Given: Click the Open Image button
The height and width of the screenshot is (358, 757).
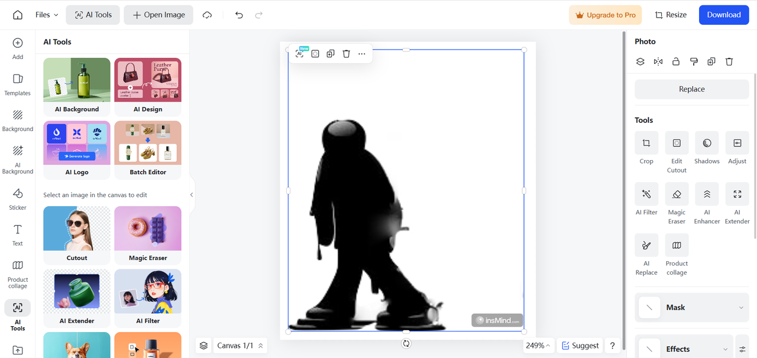Looking at the screenshot, I should click(x=158, y=15).
